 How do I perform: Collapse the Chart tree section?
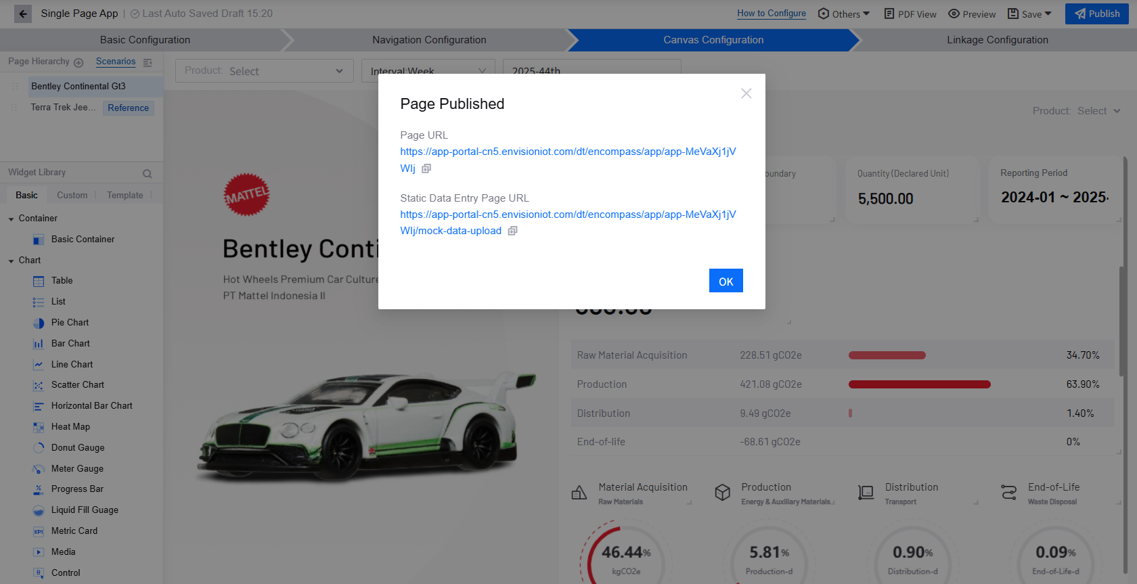pos(11,261)
